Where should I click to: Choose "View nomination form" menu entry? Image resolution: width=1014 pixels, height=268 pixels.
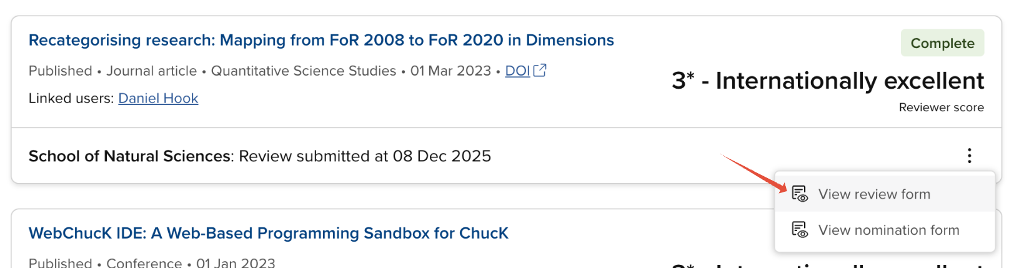(x=888, y=230)
